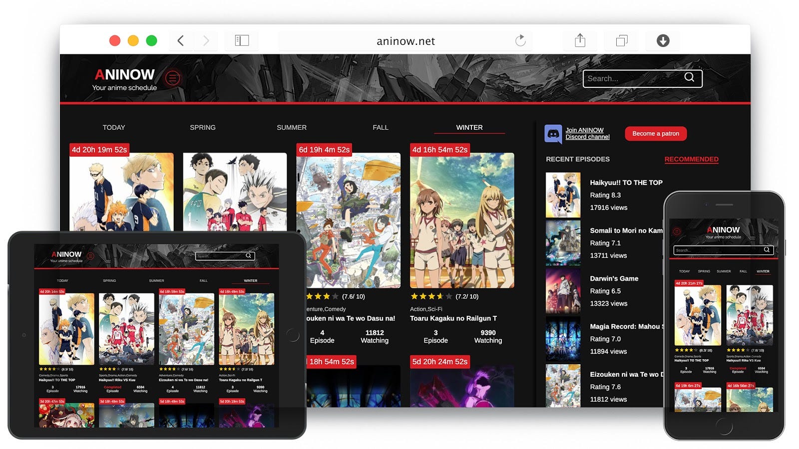Open the Eizouken poster with 6d 19h countdown
Viewport: 799px width, 449px height.
tap(350, 221)
